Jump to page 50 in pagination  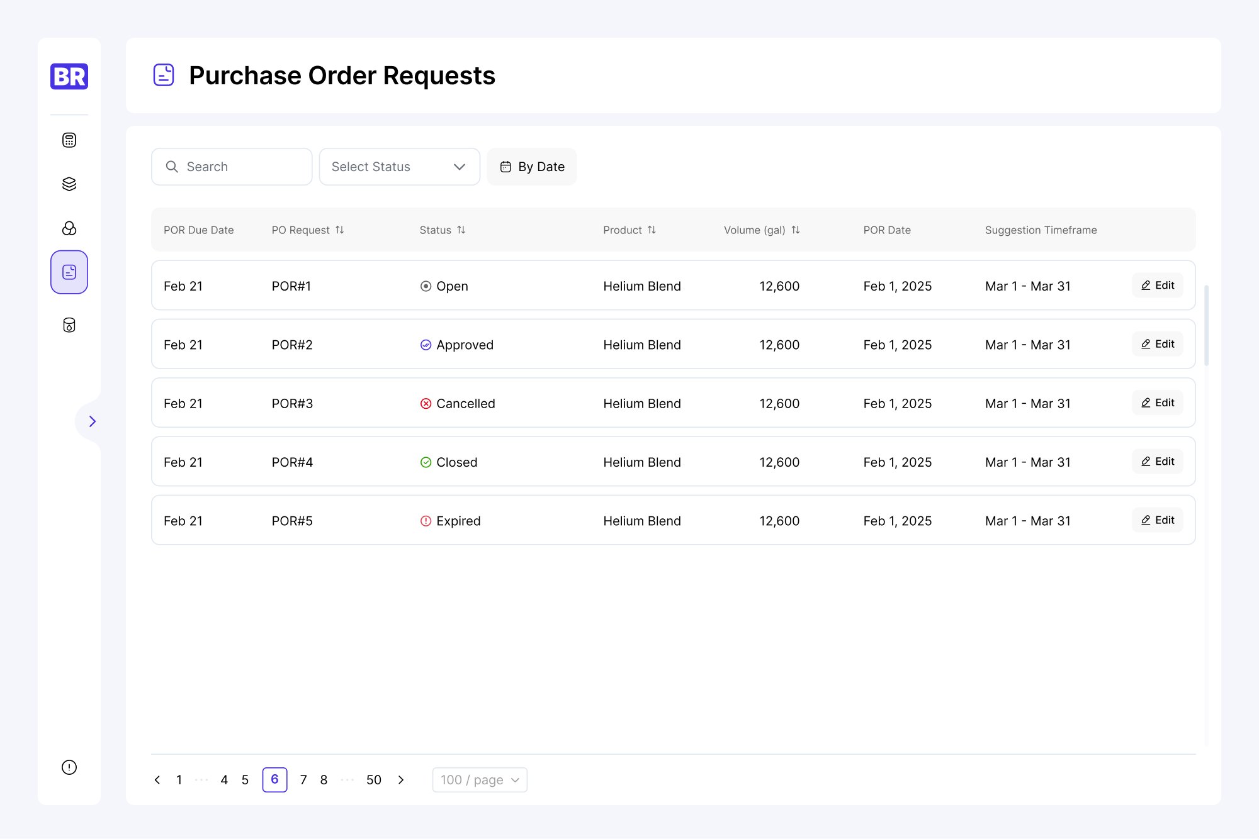[373, 780]
